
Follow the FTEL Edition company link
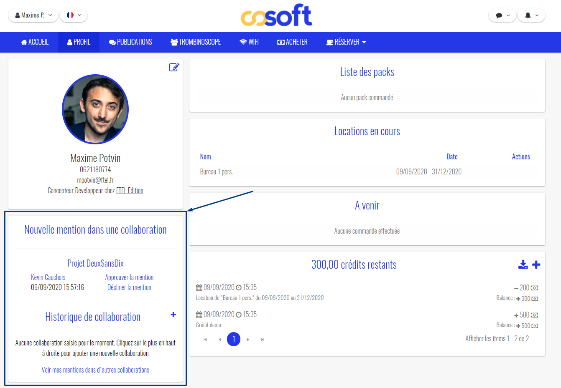pos(130,191)
